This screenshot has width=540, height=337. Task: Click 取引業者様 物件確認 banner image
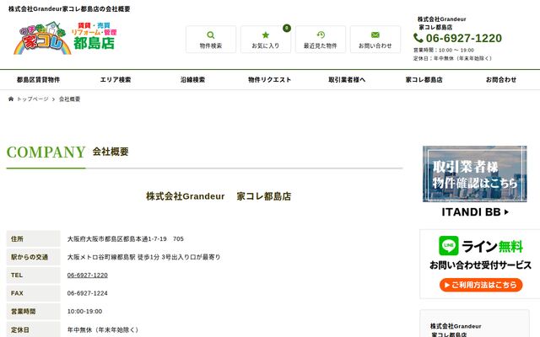(x=474, y=174)
